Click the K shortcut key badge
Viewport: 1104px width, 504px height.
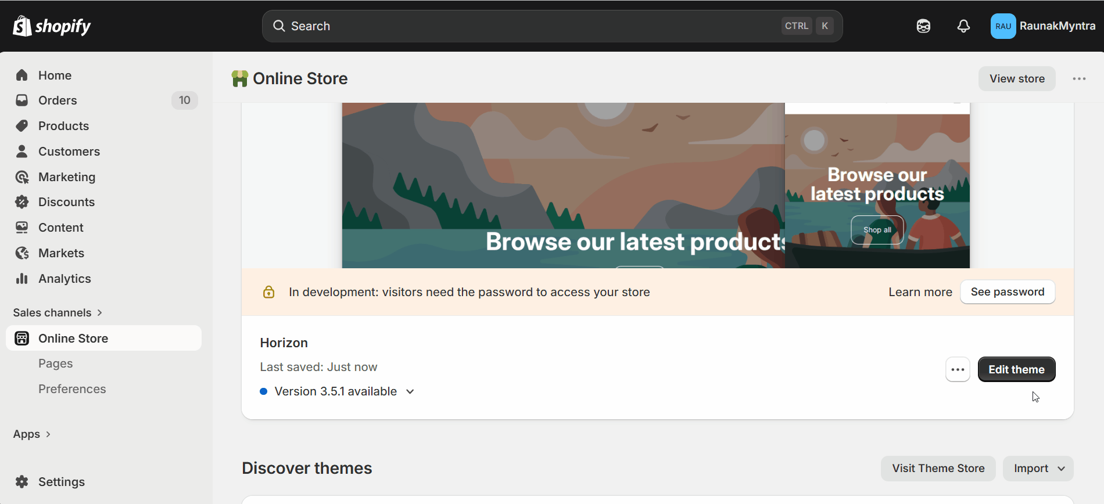click(825, 26)
